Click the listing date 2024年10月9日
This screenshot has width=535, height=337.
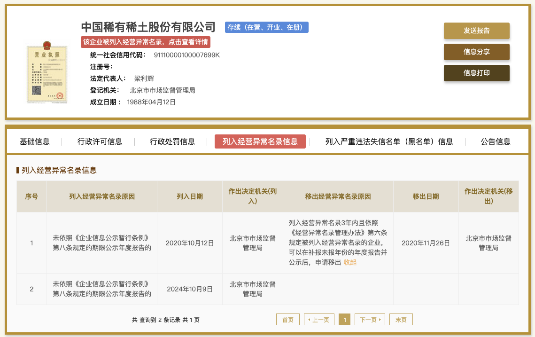point(190,289)
